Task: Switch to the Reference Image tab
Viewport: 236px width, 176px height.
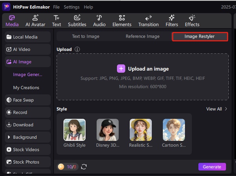Action: pyautogui.click(x=143, y=36)
